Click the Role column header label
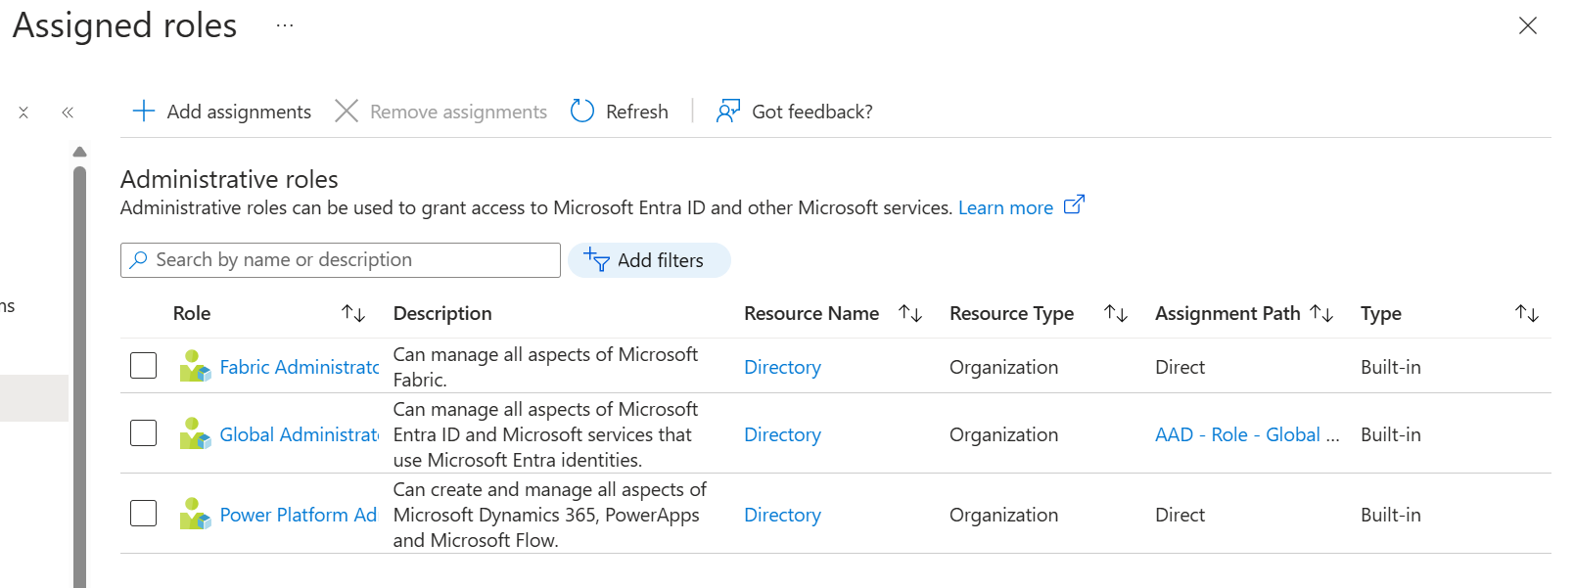The height and width of the screenshot is (588, 1574). pyautogui.click(x=192, y=313)
